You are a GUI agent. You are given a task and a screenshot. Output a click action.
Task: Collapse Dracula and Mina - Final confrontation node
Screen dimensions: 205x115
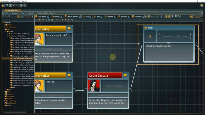tap(7, 54)
